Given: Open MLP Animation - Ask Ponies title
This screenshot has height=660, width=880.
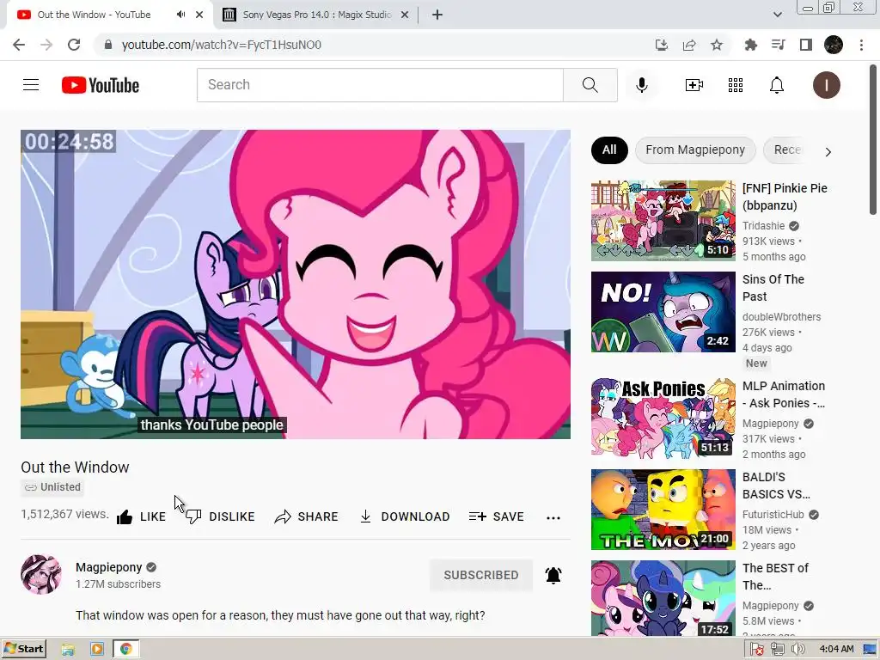Looking at the screenshot, I should tap(784, 394).
